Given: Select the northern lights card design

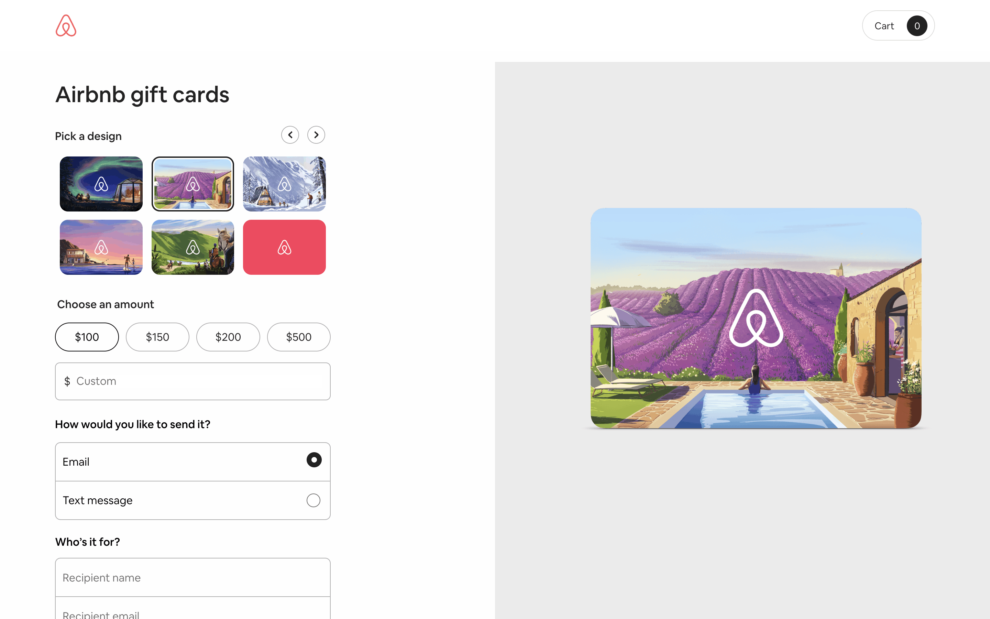Looking at the screenshot, I should tap(101, 184).
